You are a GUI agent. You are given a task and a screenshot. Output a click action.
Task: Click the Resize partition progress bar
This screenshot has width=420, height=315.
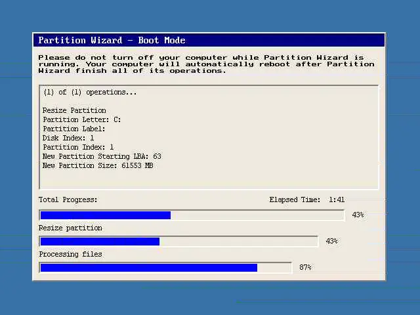point(178,241)
